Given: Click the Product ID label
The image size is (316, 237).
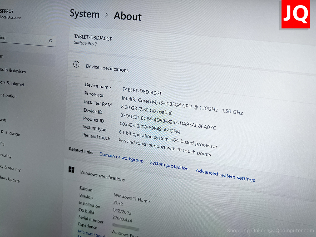Looking at the screenshot, I should tap(93, 120).
